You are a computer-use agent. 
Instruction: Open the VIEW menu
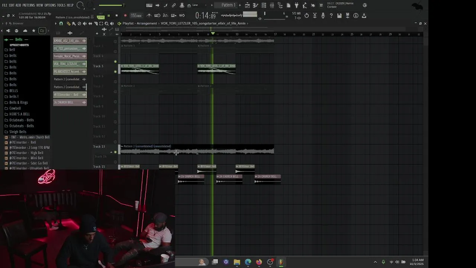click(39, 5)
